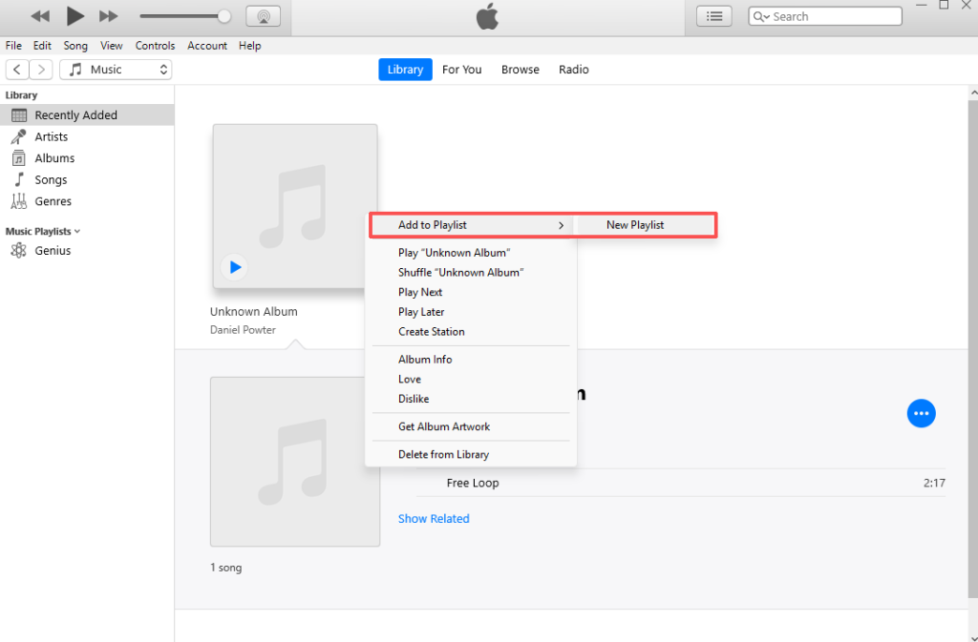The width and height of the screenshot is (978, 642).
Task: Adjust the volume slider
Action: pos(185,15)
